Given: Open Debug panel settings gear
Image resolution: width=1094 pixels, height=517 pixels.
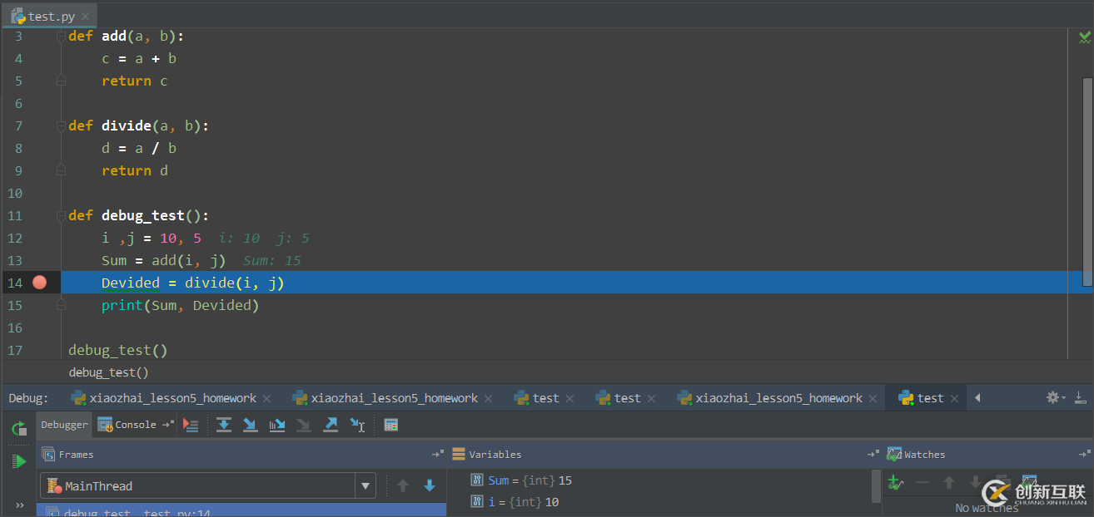Looking at the screenshot, I should 1052,398.
